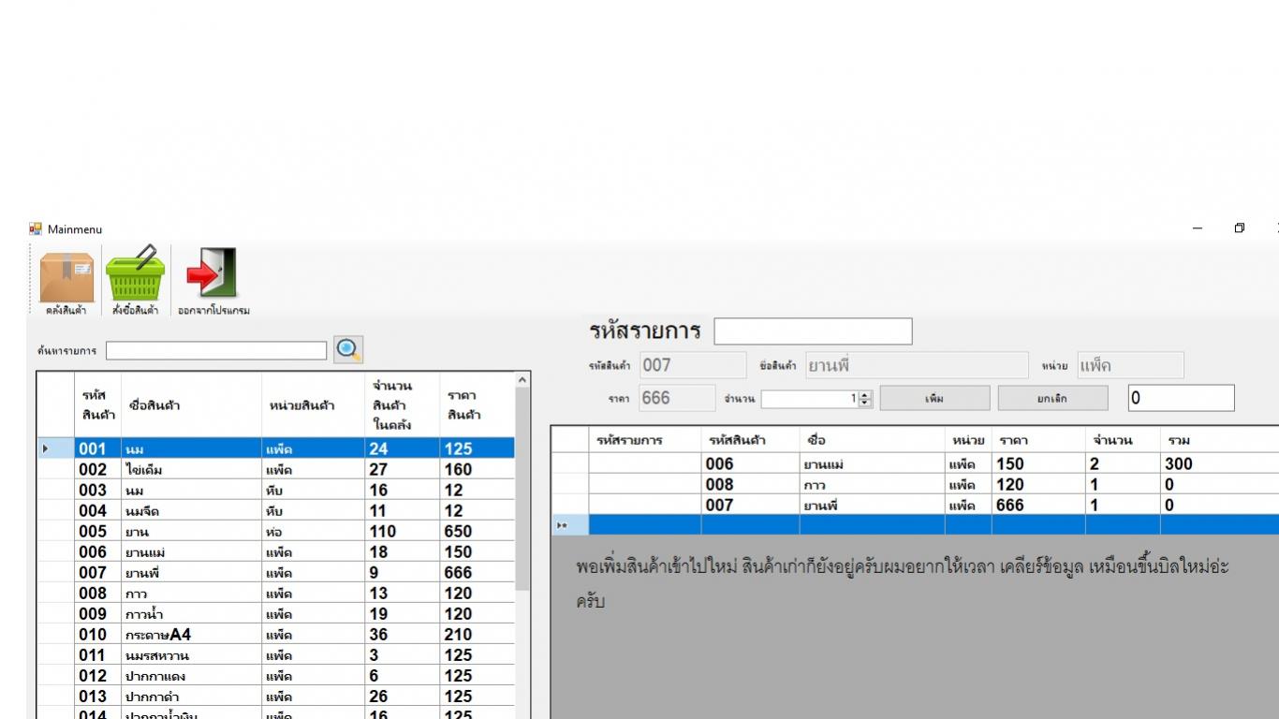Click the สั่งซื้อสินค้า green basket icon
The height and width of the screenshot is (719, 1279).
point(135,279)
